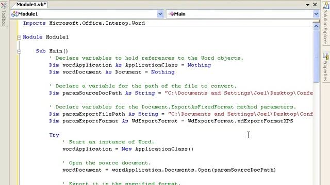Open the Module1 class dropdown
The height and width of the screenshot is (185, 330).
point(160,14)
